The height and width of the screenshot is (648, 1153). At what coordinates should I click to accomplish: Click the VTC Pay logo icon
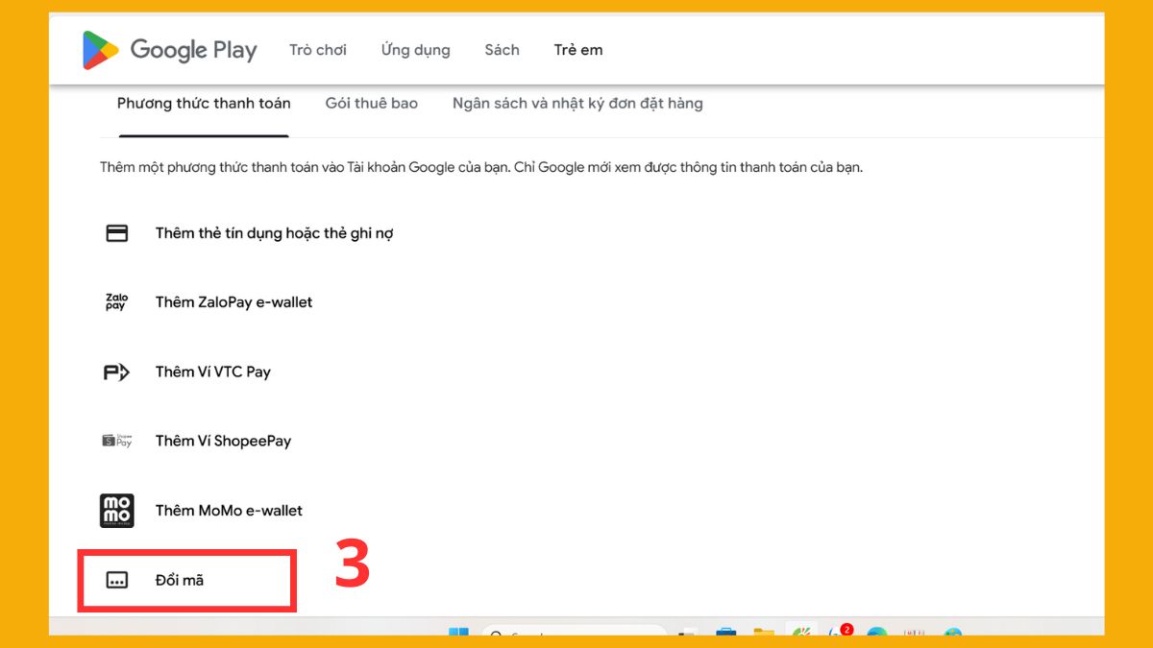(x=116, y=372)
